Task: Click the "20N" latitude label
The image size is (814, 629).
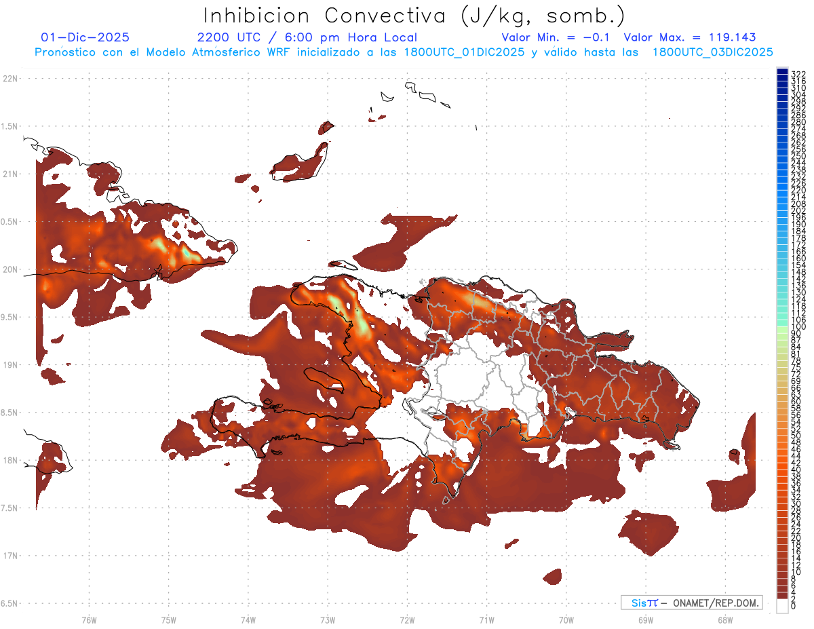Action: [9, 269]
